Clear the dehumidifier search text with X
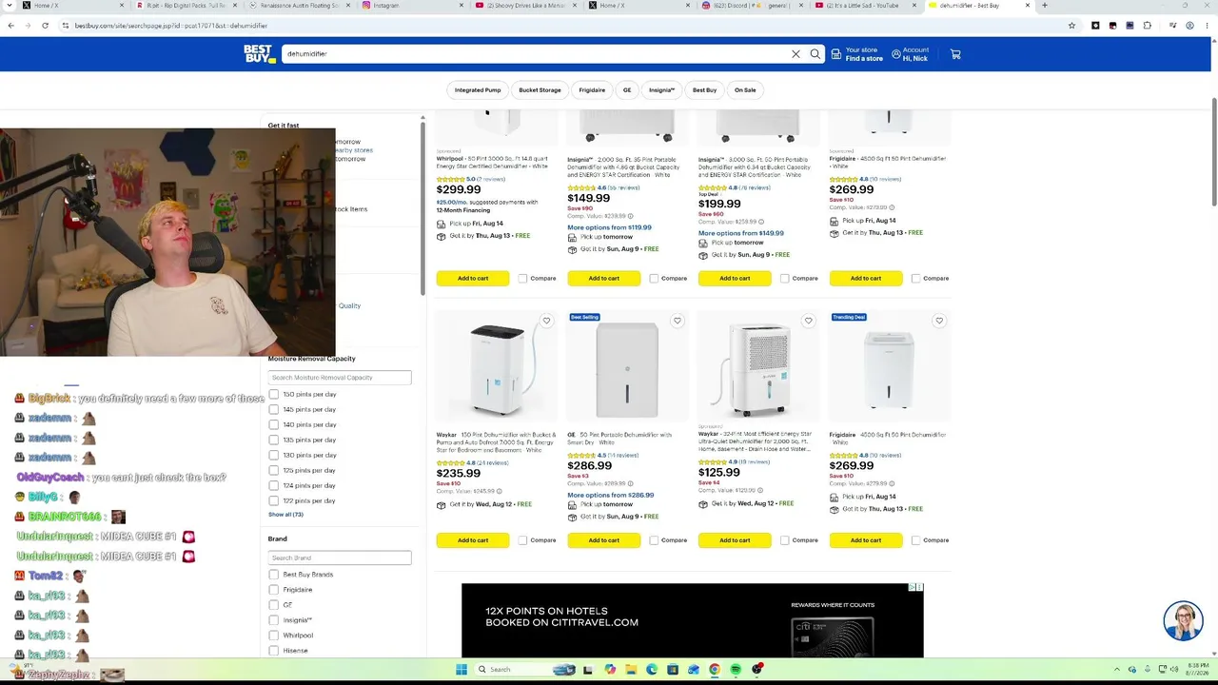This screenshot has width=1218, height=685. pos(796,54)
